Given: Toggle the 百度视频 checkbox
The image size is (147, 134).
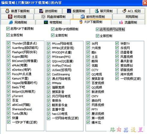Looking at the screenshot, I should point(88,83).
